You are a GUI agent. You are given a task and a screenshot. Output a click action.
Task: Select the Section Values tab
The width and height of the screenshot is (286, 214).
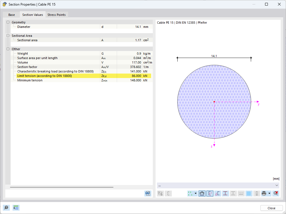click(x=33, y=15)
